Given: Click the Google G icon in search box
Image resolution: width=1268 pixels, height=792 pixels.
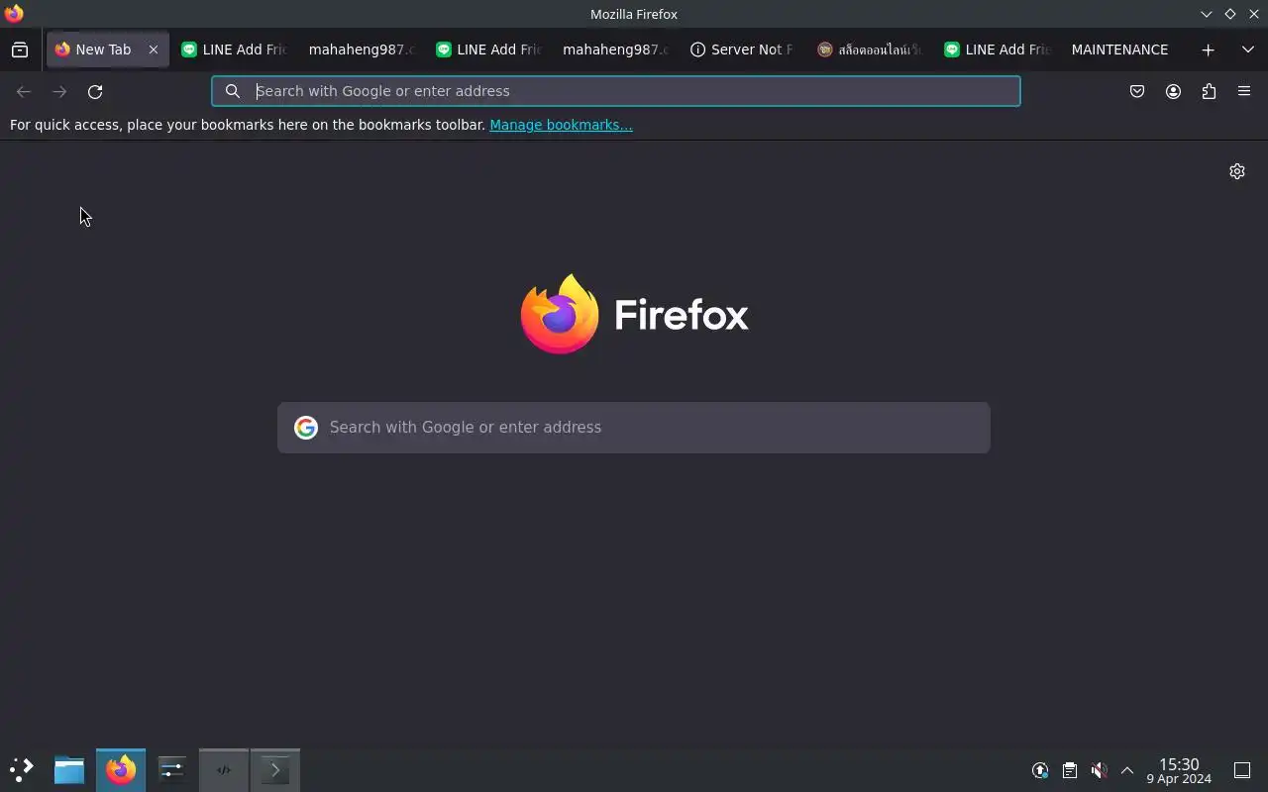Looking at the screenshot, I should [306, 428].
